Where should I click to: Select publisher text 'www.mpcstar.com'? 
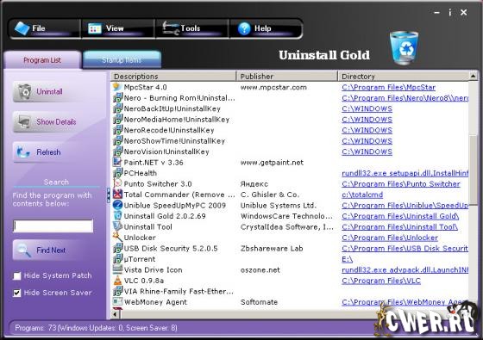click(273, 87)
